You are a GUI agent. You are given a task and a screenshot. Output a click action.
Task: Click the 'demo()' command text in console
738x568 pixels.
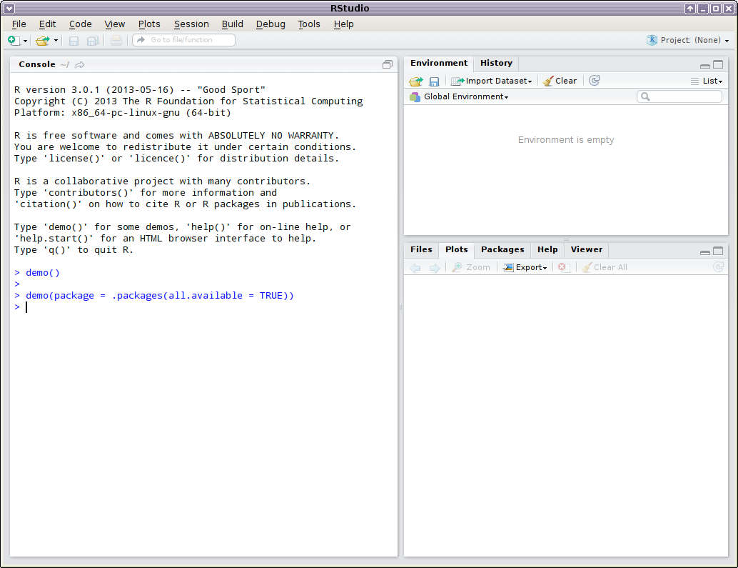click(x=43, y=273)
